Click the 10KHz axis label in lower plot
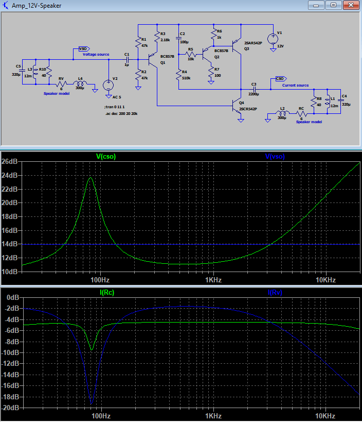The width and height of the screenshot is (362, 422). (325, 416)
